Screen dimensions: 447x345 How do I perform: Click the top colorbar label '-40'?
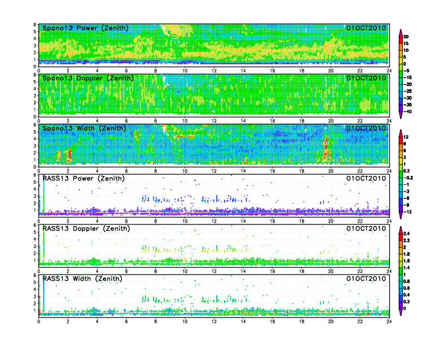[x=407, y=112]
